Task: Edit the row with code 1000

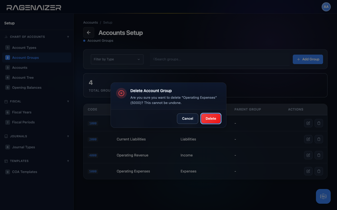Action: pos(308,123)
